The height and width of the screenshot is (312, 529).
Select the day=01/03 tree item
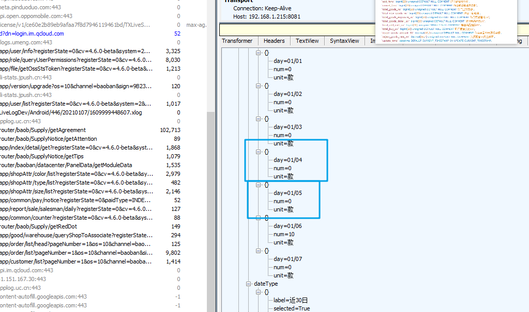pyautogui.click(x=288, y=127)
